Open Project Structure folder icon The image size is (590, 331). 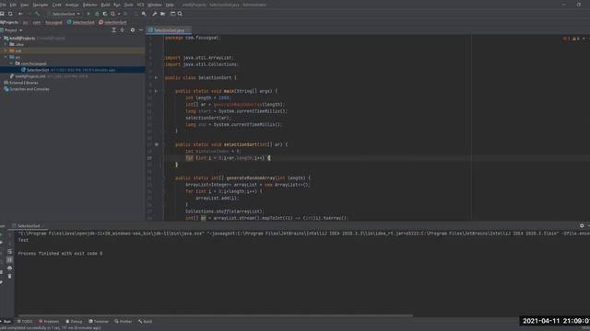pos(163,14)
